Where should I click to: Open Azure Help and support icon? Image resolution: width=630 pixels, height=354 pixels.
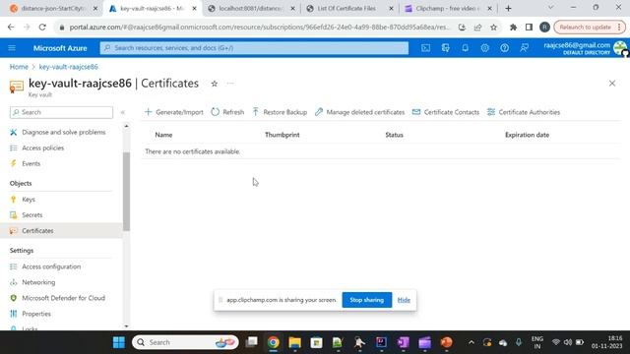[x=505, y=48]
